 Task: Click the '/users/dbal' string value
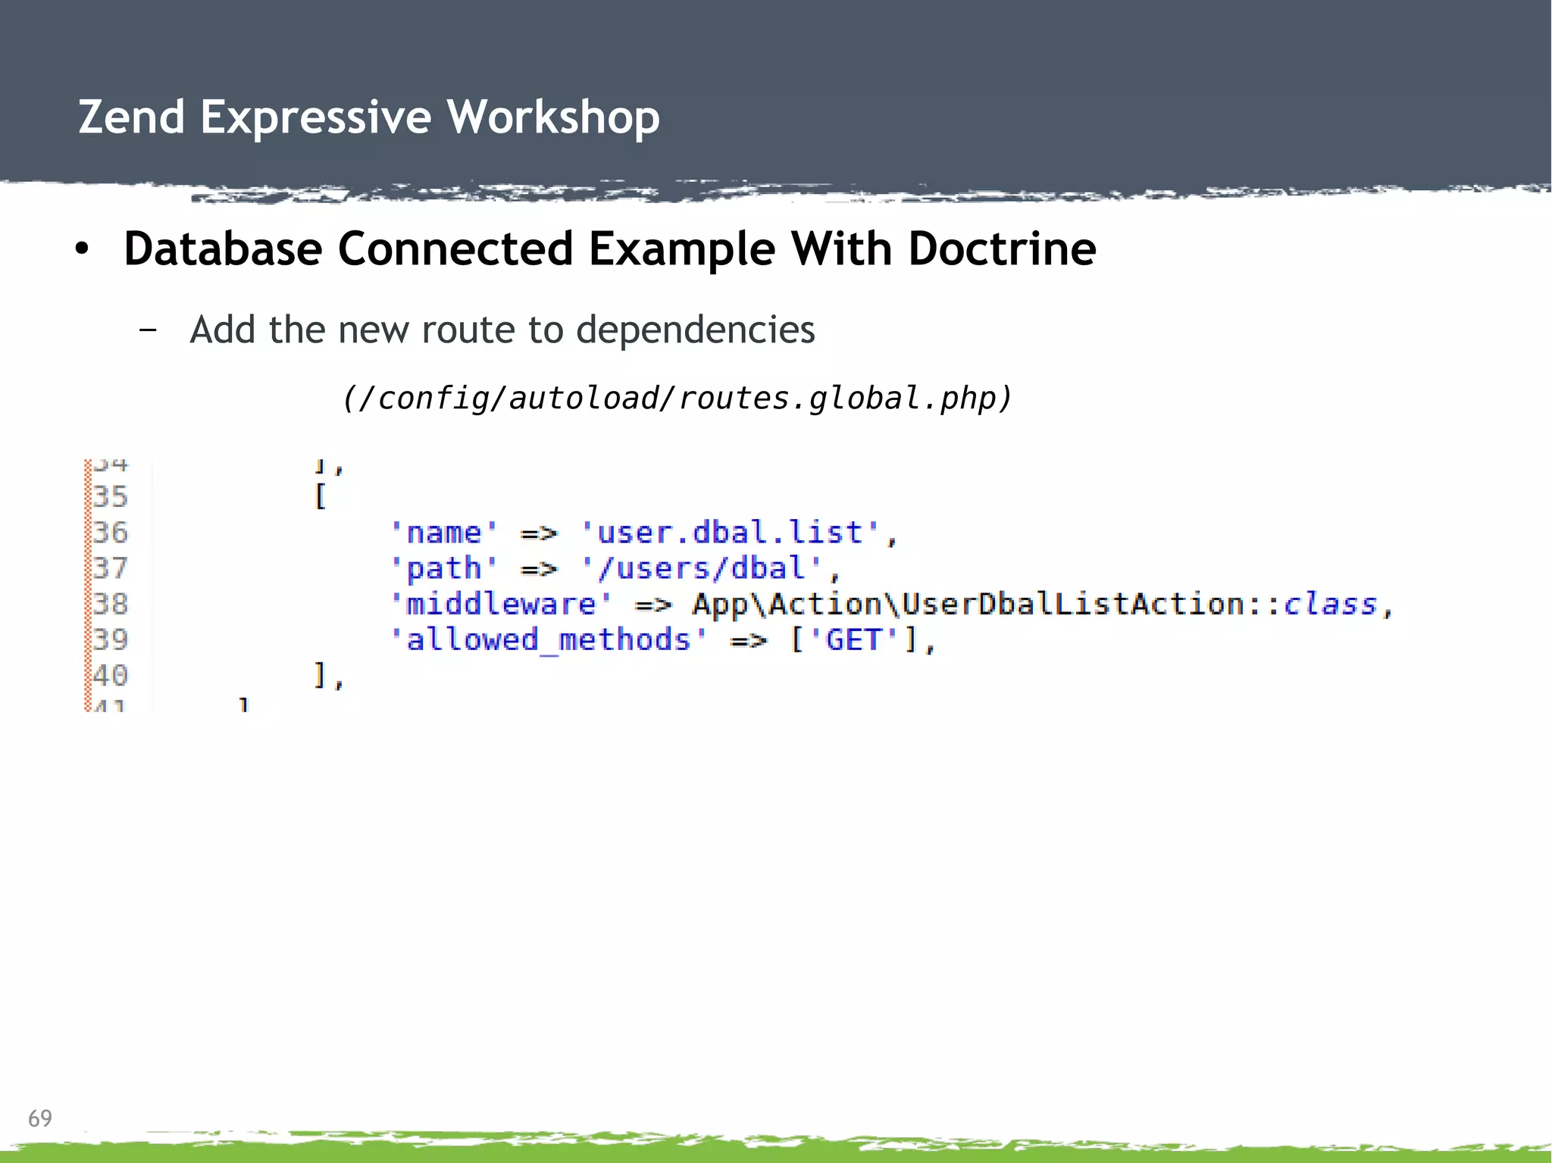[x=702, y=568]
